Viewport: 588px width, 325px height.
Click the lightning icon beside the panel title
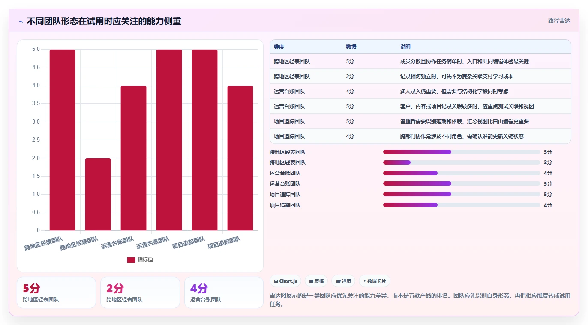(x=20, y=21)
